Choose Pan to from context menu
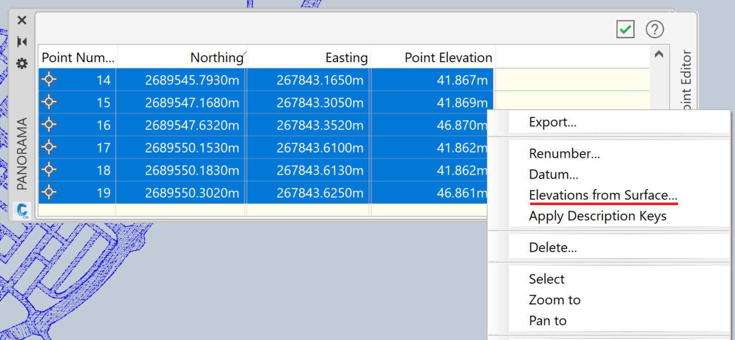This screenshot has width=735, height=340. [548, 321]
